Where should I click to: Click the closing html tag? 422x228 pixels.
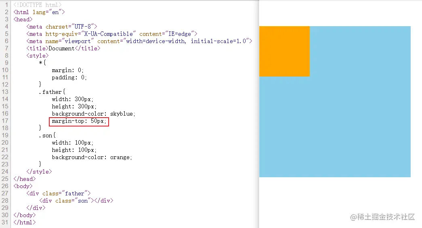pos(25,222)
